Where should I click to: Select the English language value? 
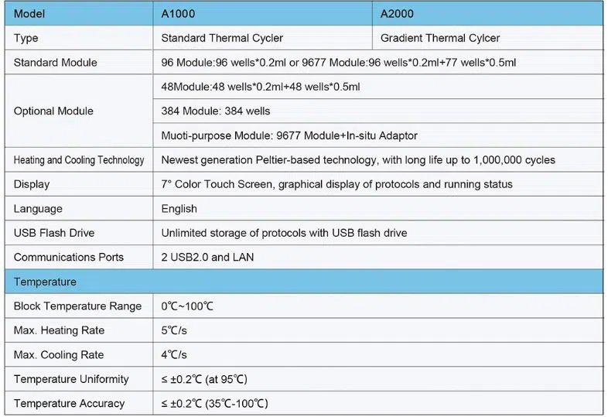(x=179, y=209)
